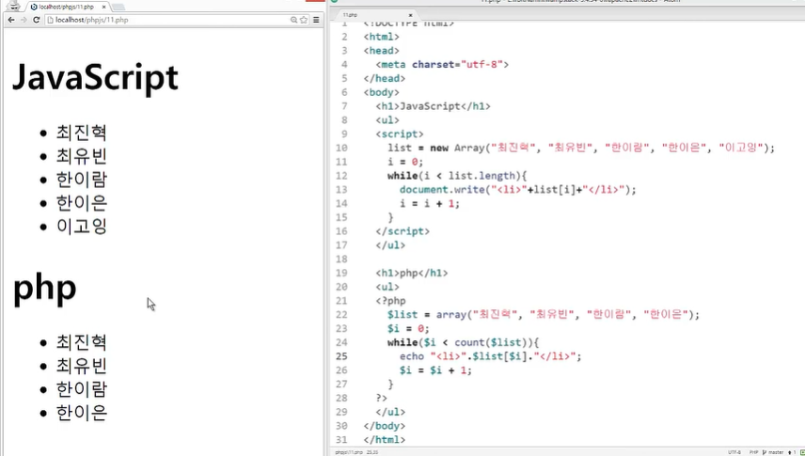The width and height of the screenshot is (805, 456).
Task: Click the git changes count in status bar
Action: point(792,452)
